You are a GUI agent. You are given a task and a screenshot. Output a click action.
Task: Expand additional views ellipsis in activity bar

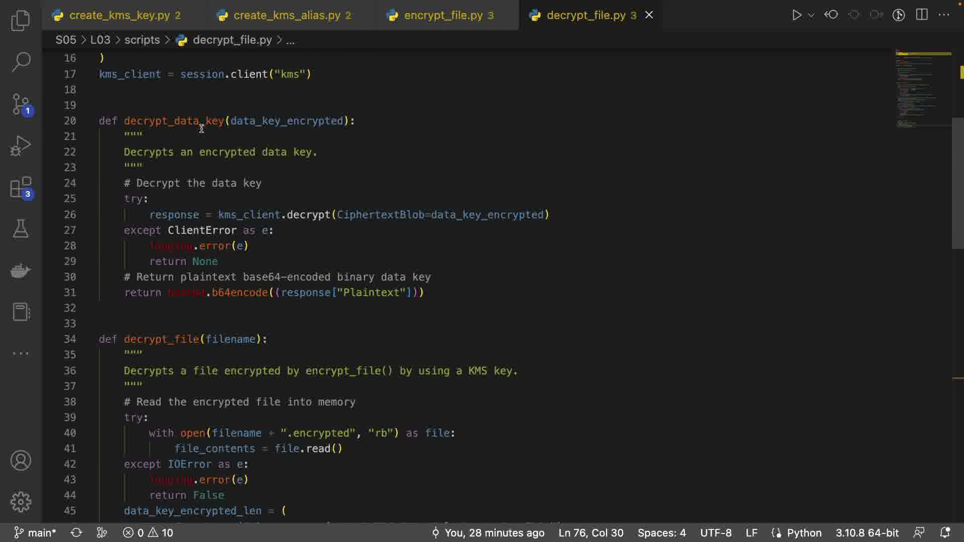pos(21,353)
